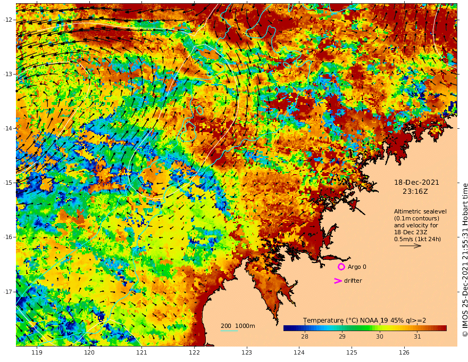468x362 pixels.
Task: Click the 'Argo 0' legend label
Action: click(x=357, y=267)
